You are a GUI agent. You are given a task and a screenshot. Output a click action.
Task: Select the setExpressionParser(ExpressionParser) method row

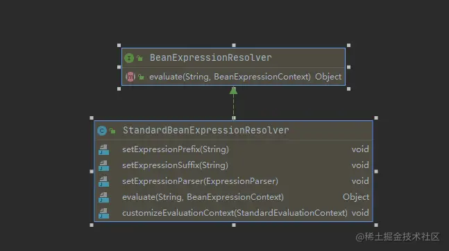point(233,181)
